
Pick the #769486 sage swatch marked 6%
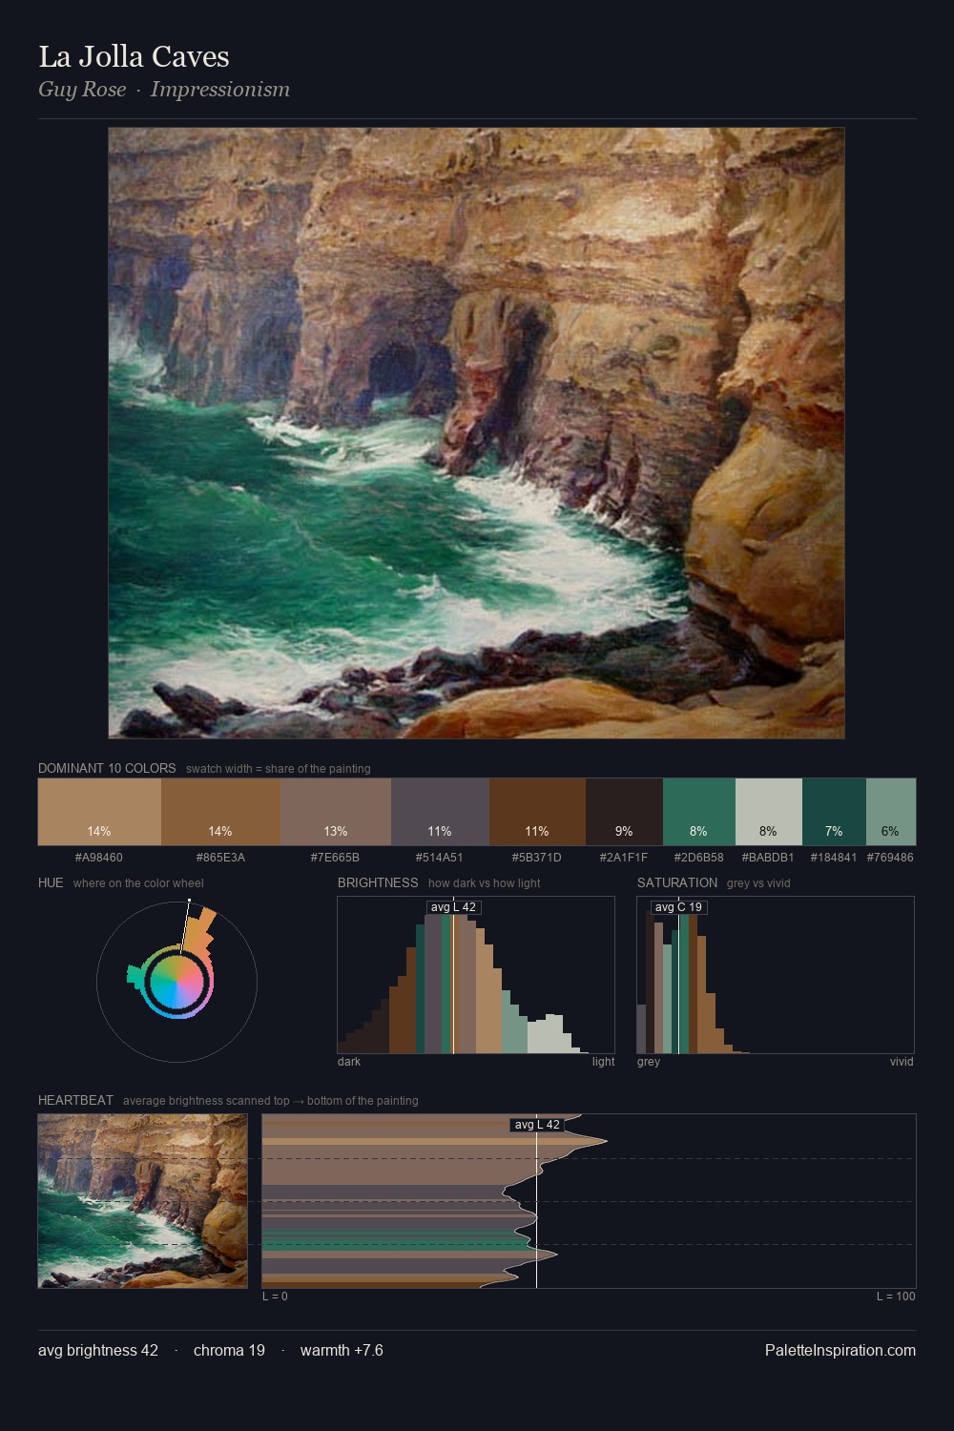click(891, 812)
